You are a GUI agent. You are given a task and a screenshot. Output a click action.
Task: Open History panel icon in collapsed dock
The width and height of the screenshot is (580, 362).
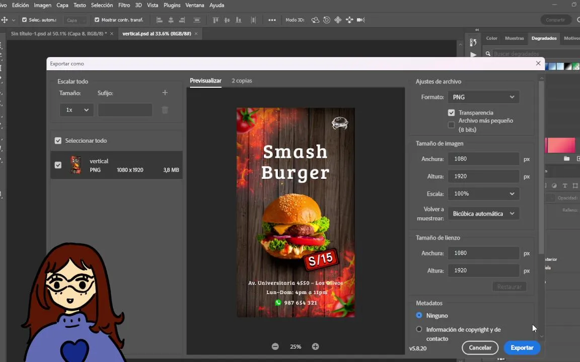(x=473, y=42)
